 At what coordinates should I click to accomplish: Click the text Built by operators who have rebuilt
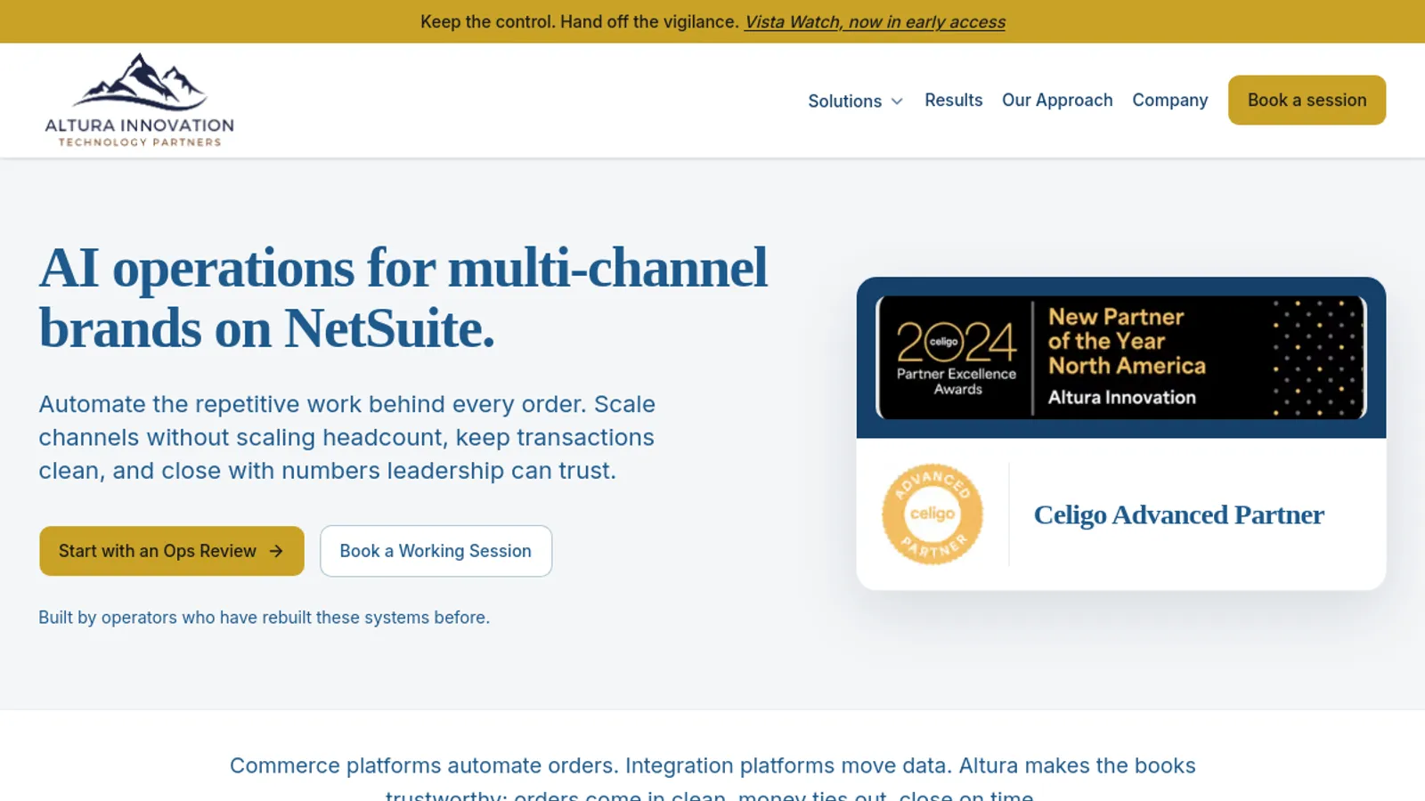264,618
